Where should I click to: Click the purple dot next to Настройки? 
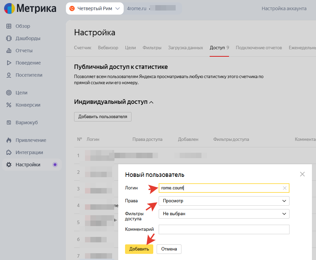point(55,165)
